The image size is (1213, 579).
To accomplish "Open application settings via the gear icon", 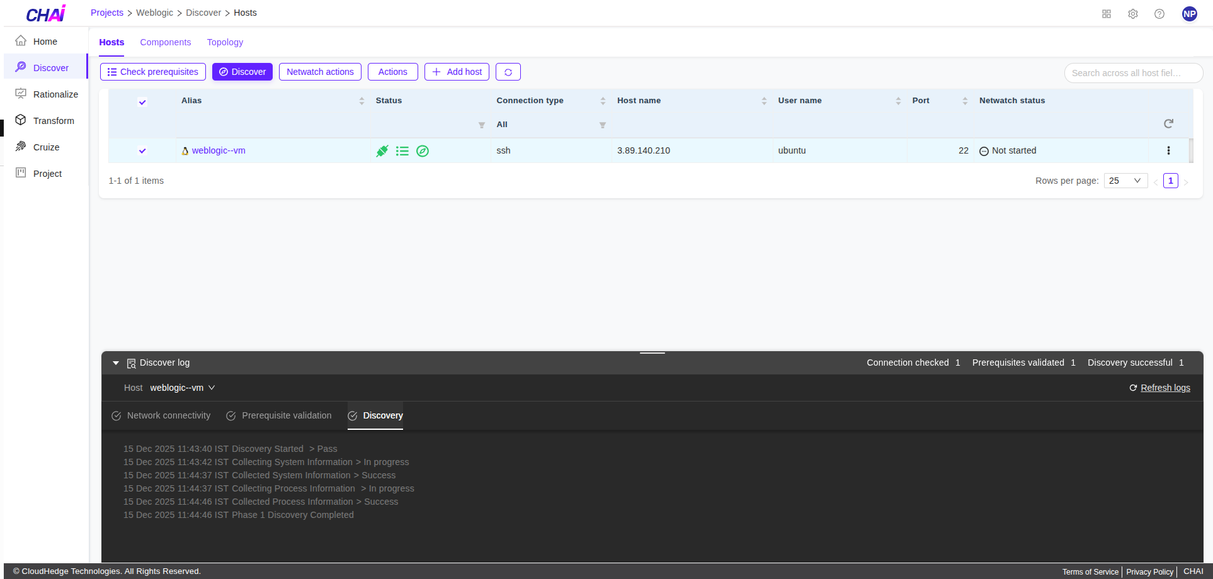I will pyautogui.click(x=1132, y=13).
